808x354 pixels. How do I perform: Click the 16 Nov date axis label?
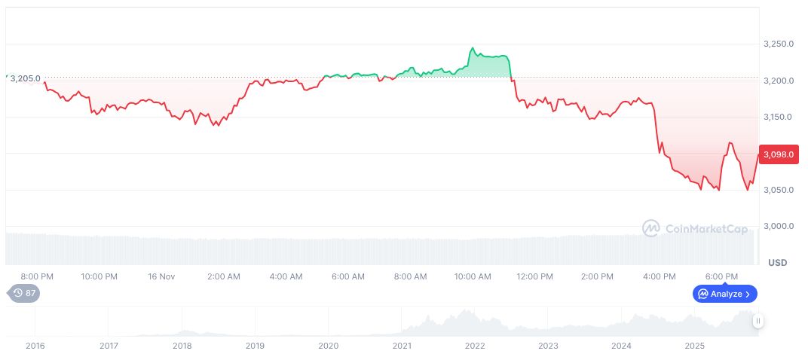[161, 276]
